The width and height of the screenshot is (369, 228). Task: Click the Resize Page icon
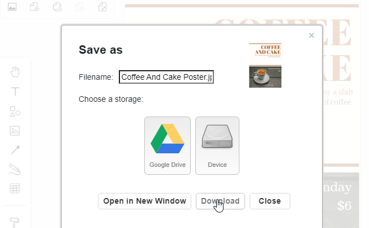[x=102, y=7]
